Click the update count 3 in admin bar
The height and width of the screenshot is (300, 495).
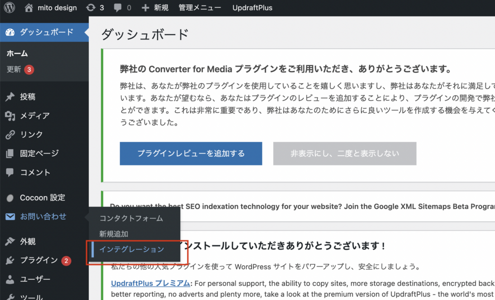tap(102, 8)
